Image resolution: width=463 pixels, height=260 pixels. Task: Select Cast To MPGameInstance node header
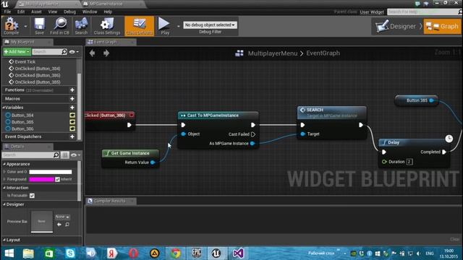218,116
